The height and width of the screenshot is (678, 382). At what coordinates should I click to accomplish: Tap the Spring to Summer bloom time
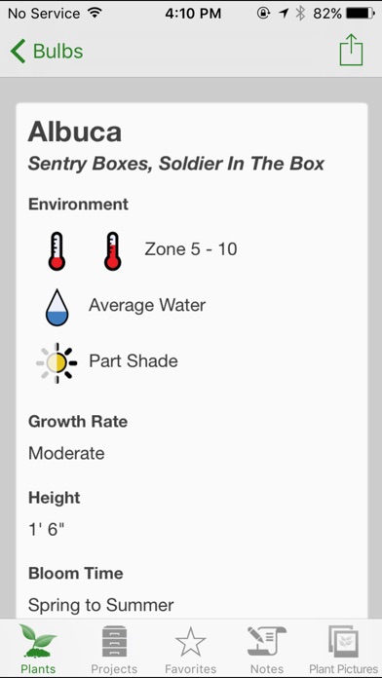(x=101, y=605)
